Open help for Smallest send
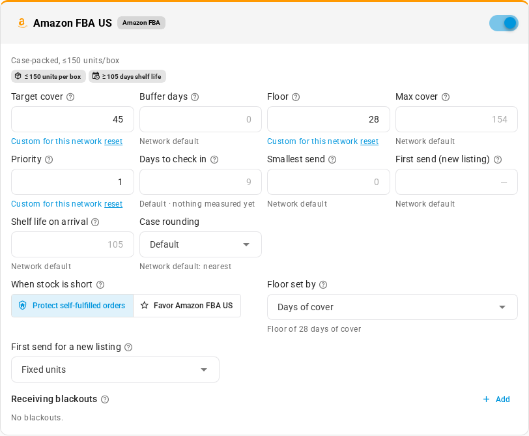 pyautogui.click(x=332, y=160)
